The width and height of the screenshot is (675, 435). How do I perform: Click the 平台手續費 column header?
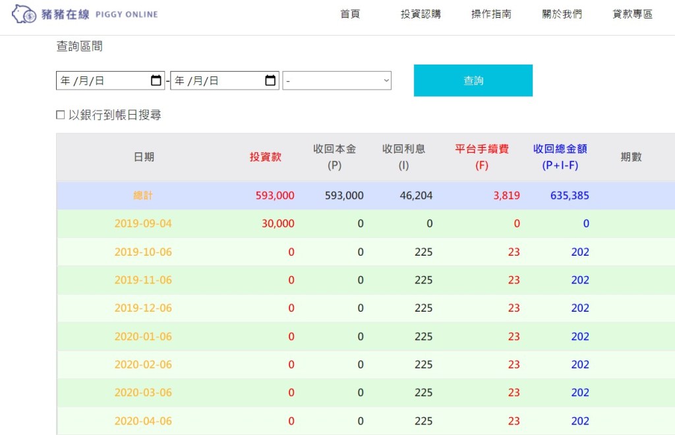click(x=482, y=157)
